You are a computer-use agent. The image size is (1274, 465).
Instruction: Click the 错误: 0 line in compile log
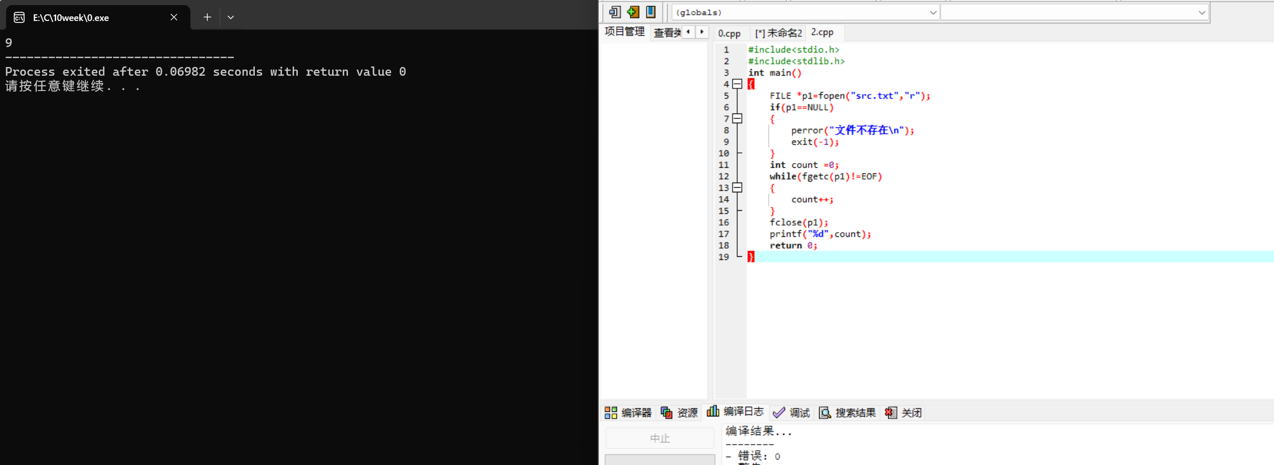pyautogui.click(x=754, y=456)
